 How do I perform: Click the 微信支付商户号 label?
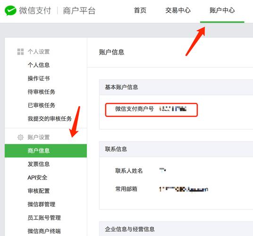(x=134, y=109)
